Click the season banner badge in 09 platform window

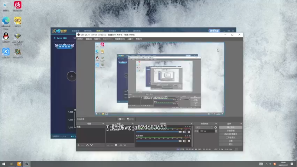click(64, 46)
